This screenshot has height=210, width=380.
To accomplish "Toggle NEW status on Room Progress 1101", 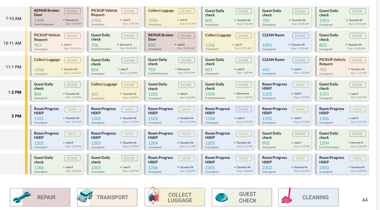I will coord(72,110).
